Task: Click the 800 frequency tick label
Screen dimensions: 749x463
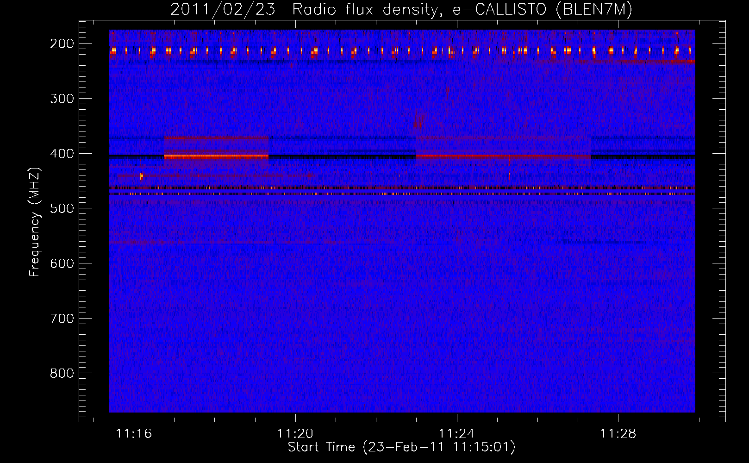Action: pos(62,373)
